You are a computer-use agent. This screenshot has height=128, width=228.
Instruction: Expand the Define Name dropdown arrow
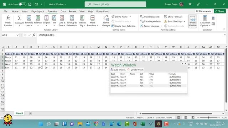click(130, 17)
